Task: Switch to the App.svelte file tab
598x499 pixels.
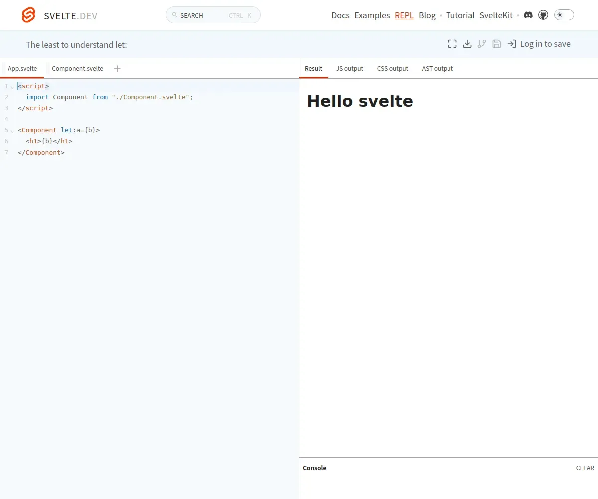Action: coord(22,69)
